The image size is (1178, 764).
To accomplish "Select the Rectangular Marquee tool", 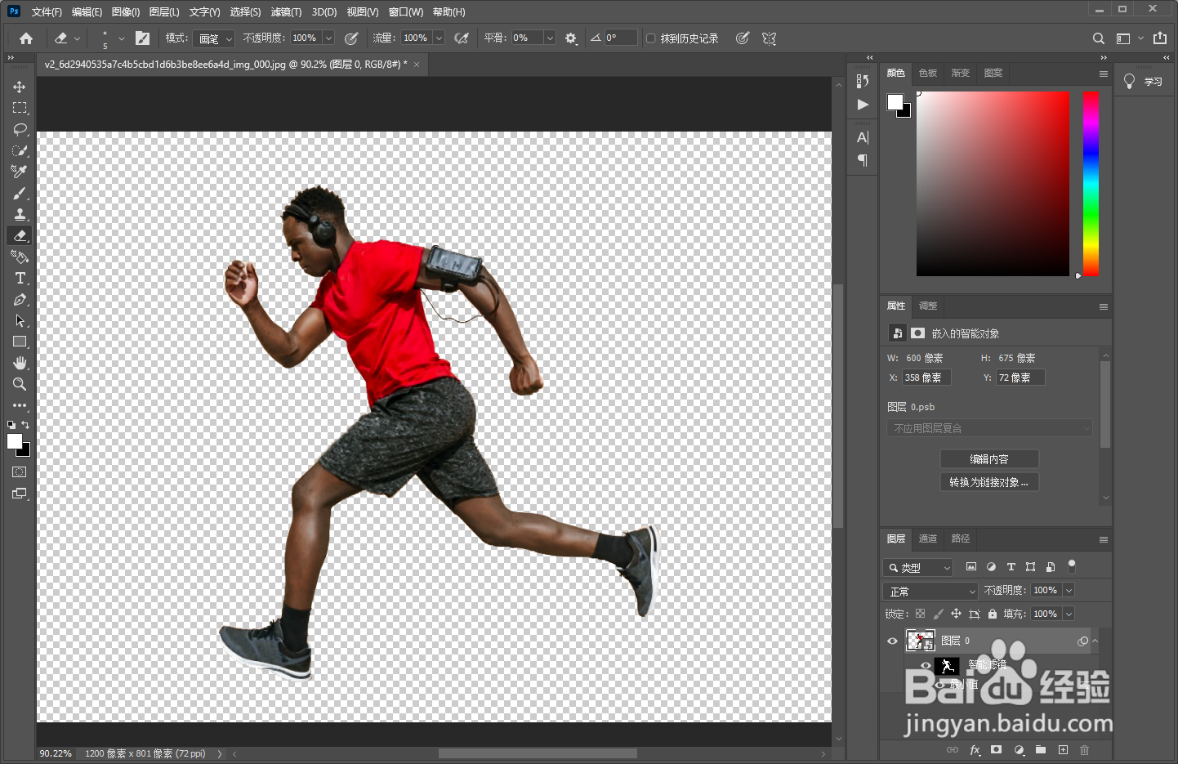I will point(20,108).
